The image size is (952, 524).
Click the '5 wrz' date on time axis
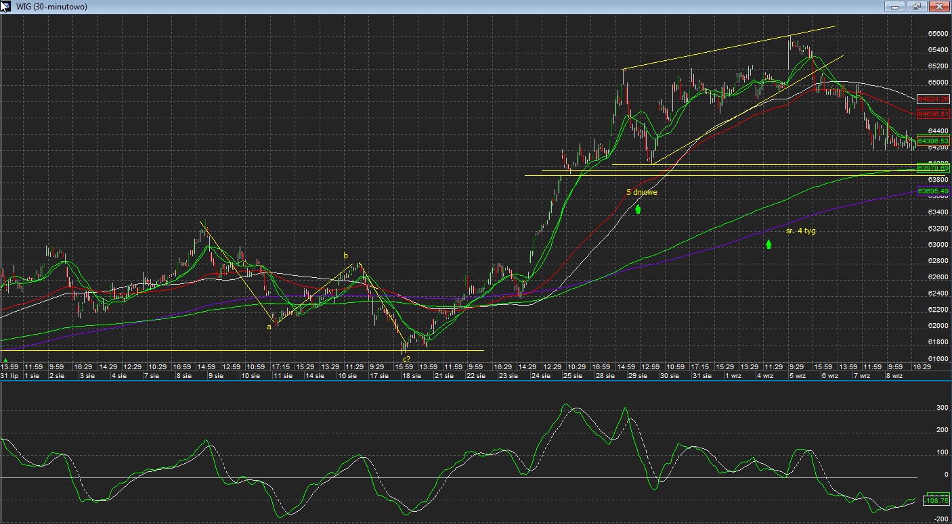797,375
